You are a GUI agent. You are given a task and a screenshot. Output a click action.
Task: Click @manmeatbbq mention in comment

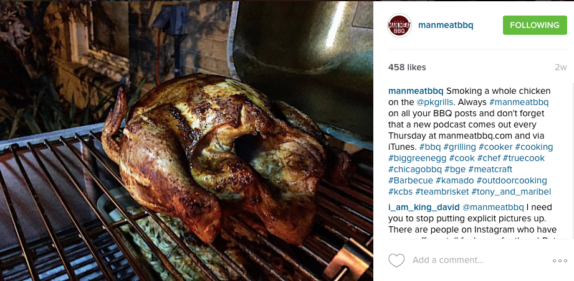tap(494, 208)
